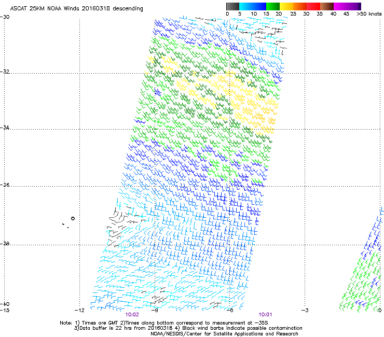Click the '-40' latitude axis label
Viewport: 384px width, 337px height.
(5, 304)
